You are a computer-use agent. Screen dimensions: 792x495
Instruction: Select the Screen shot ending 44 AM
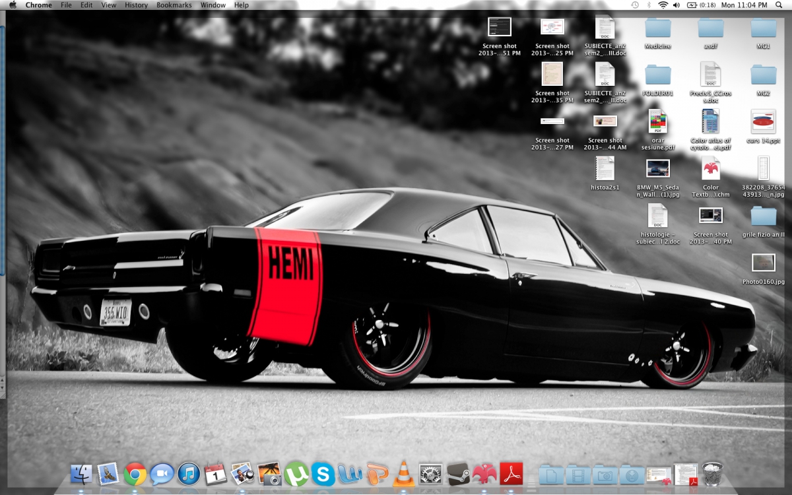(x=605, y=121)
